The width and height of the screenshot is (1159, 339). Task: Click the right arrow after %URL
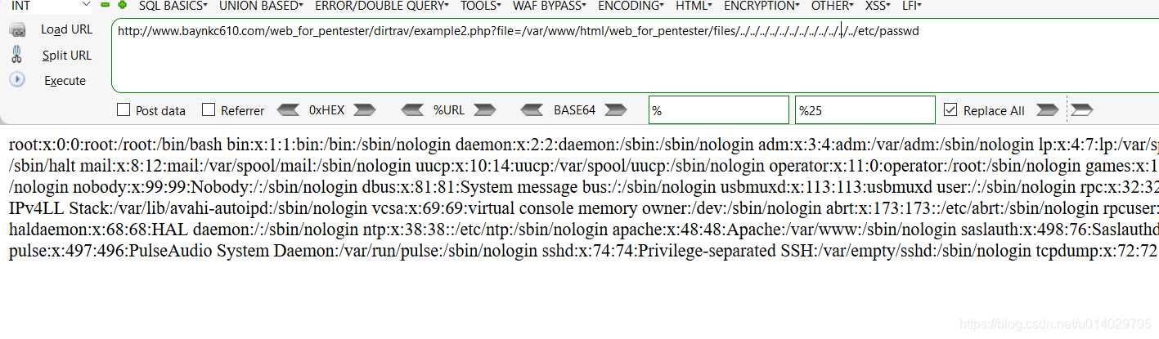point(485,109)
